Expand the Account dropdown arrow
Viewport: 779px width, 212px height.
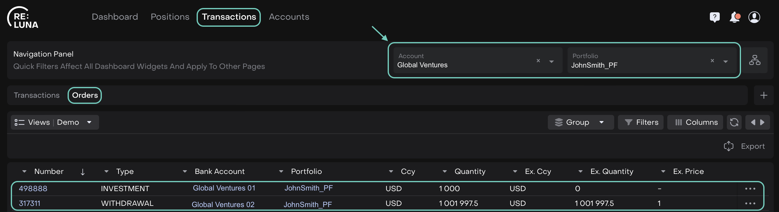(552, 61)
